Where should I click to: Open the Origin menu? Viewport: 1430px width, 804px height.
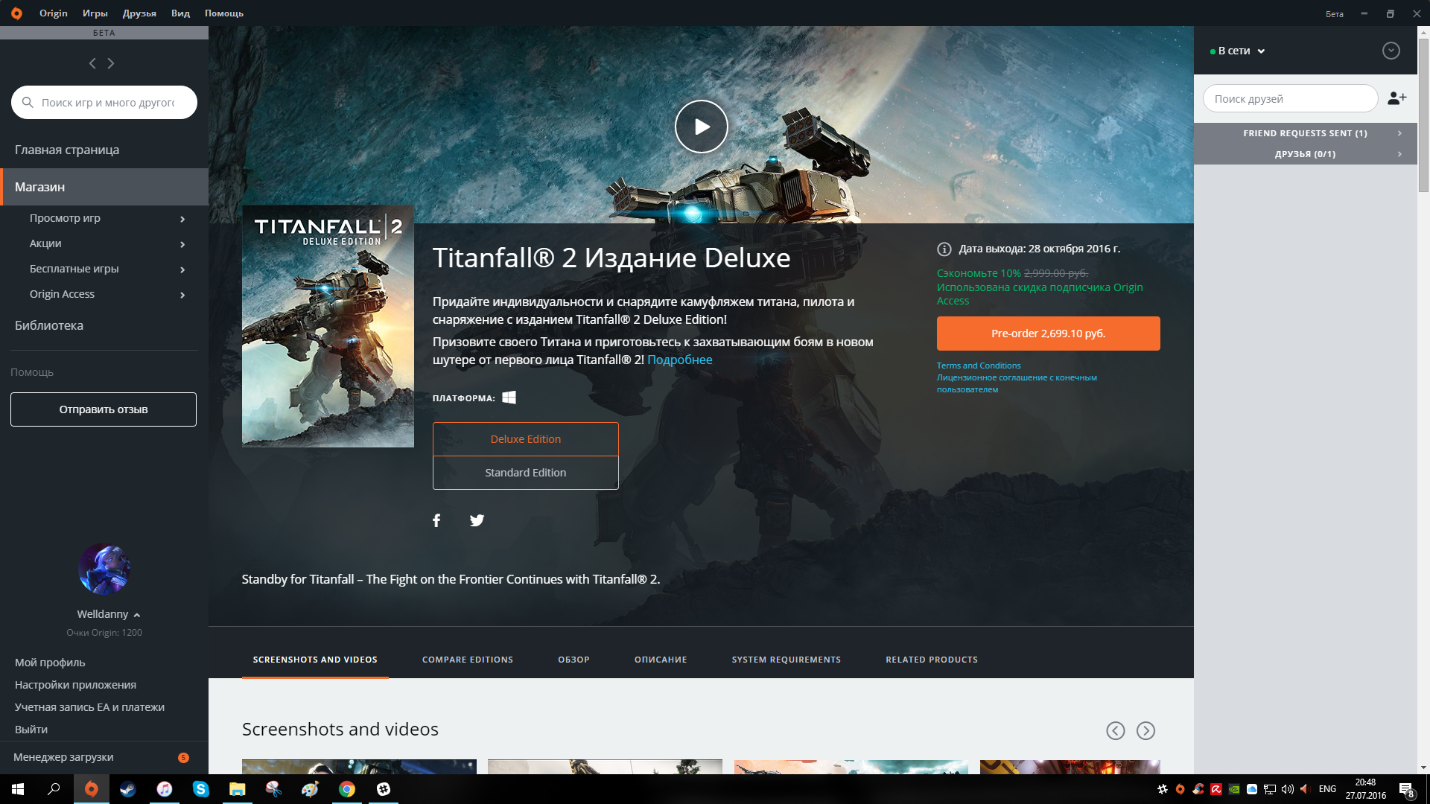(x=54, y=13)
